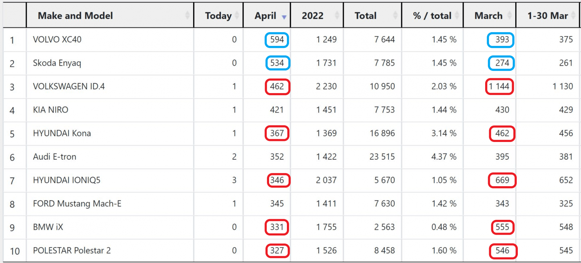This screenshot has height=263, width=581.
Task: Click the HYUNDAI Kona percentage 3.14 %
Action: [444, 133]
